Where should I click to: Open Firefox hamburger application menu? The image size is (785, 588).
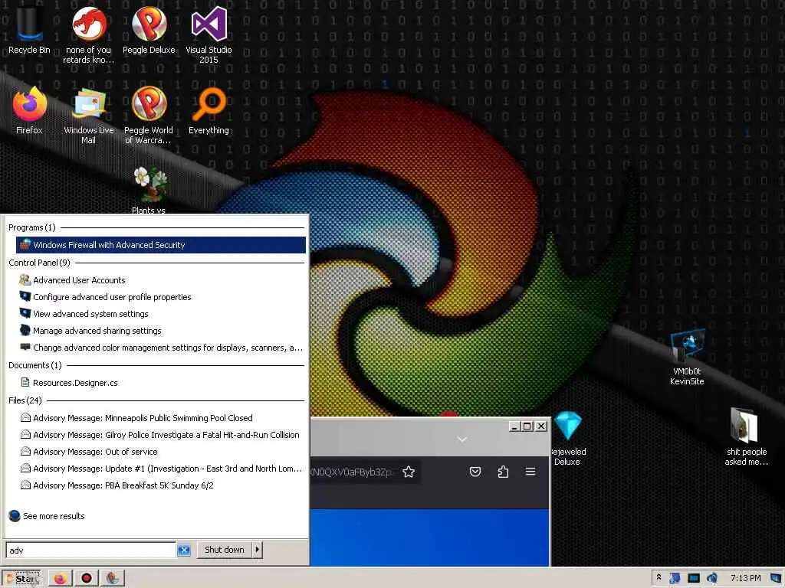pos(530,472)
